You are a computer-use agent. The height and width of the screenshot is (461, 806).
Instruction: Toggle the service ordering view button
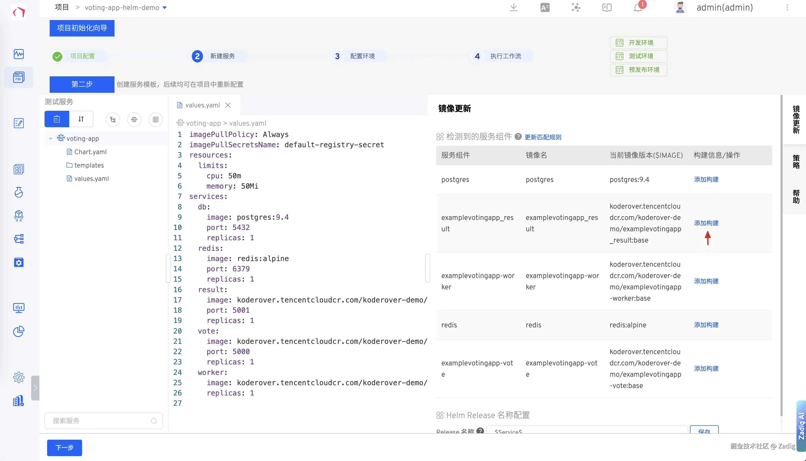(81, 119)
